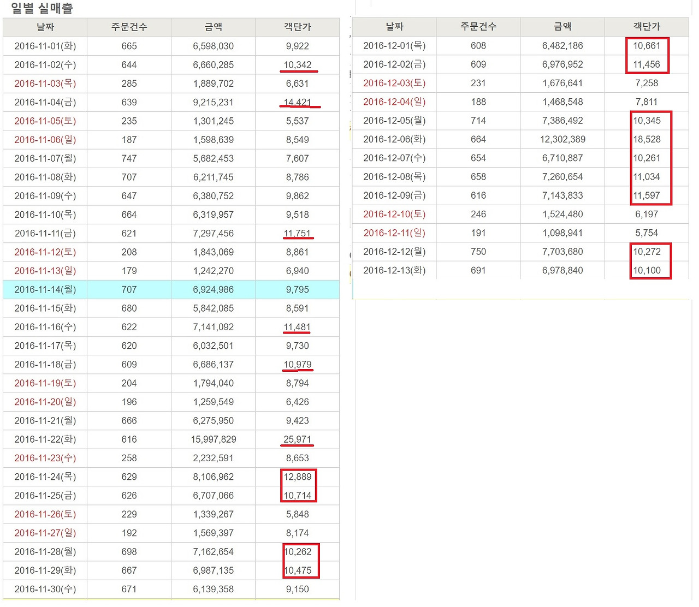699x607 pixels.
Task: Click 객단가 header in the November table
Action: (x=298, y=27)
